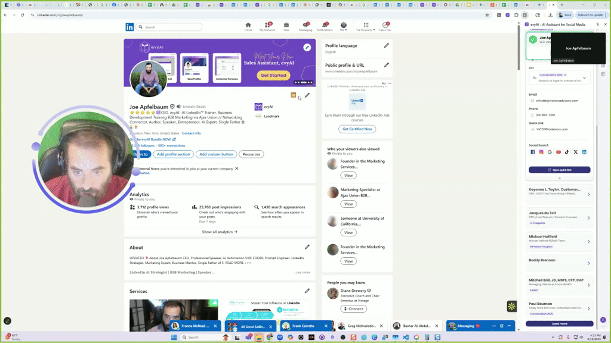Edit Public profile & URL with the pencil
The height and width of the screenshot is (343, 611).
(x=386, y=65)
